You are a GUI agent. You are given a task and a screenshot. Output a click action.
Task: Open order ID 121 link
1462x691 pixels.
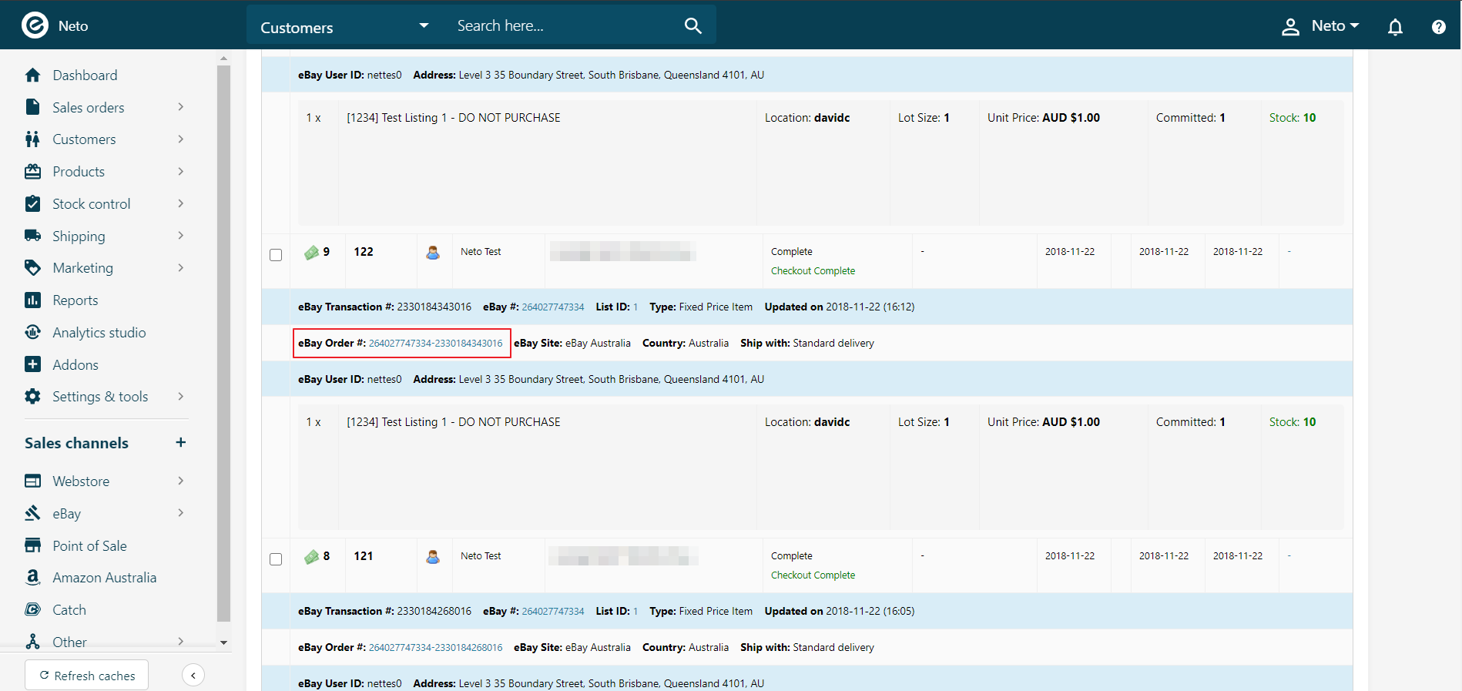pyautogui.click(x=364, y=556)
